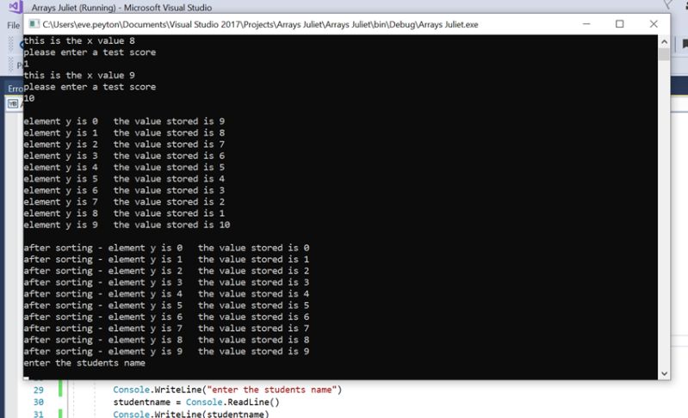
Task: Click 'this is the x value 8' line
Action: [x=79, y=40]
